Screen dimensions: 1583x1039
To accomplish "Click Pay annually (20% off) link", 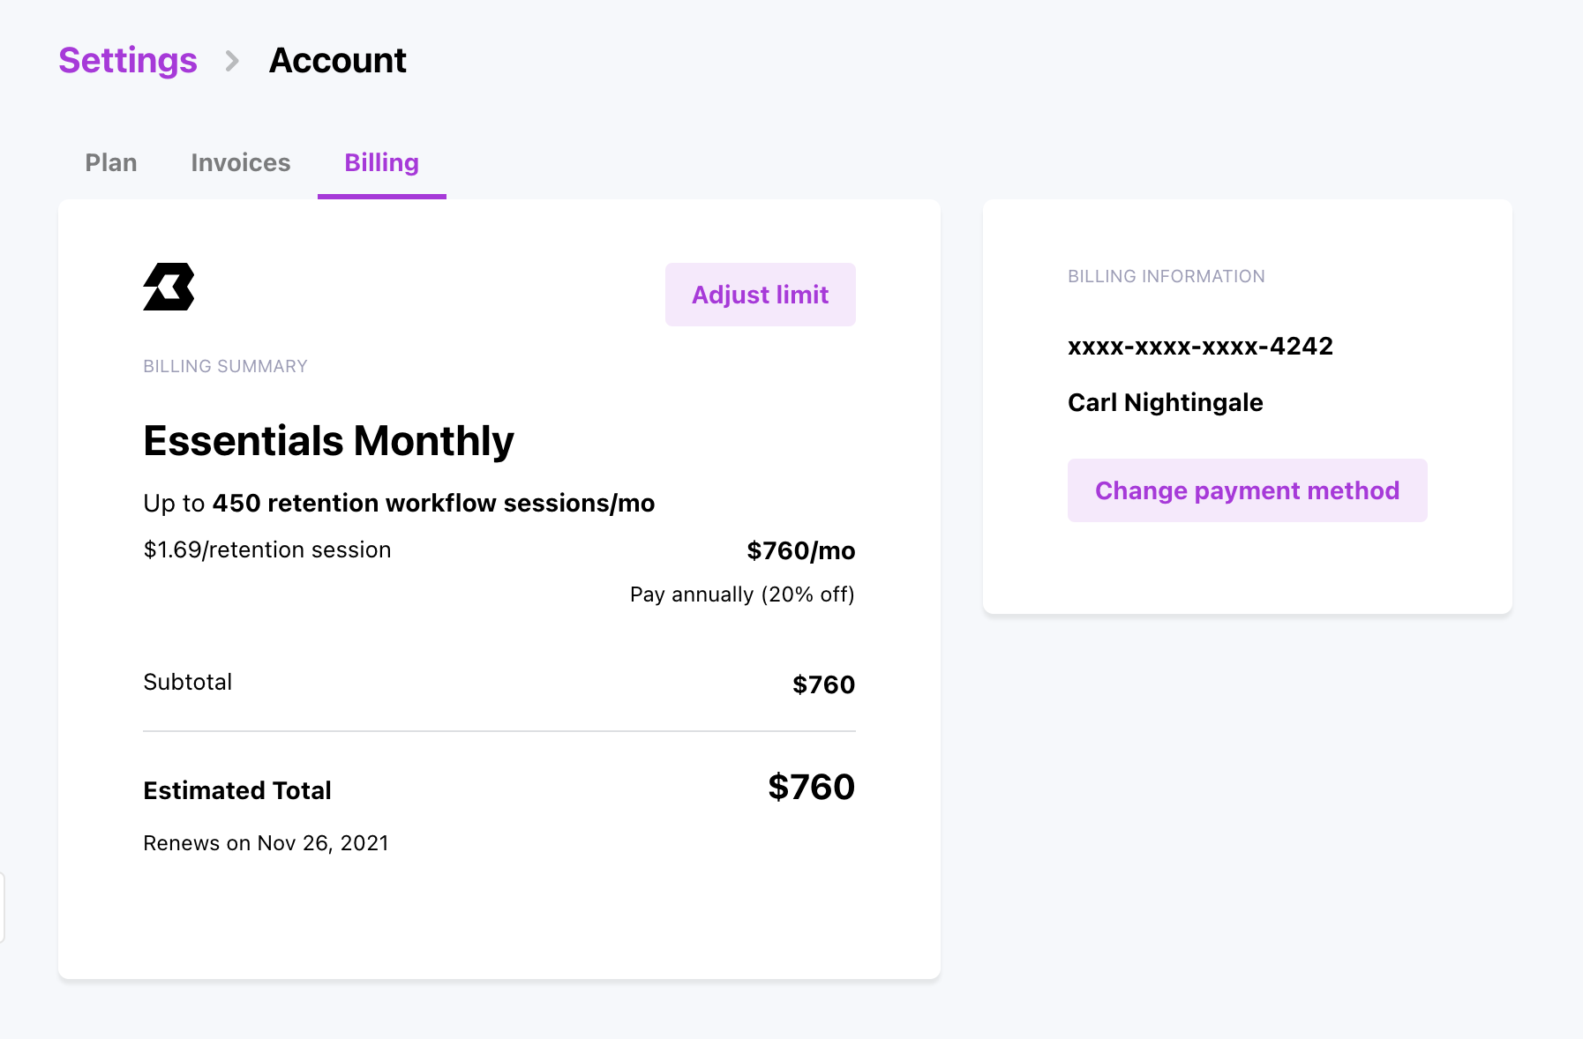I will 741,594.
